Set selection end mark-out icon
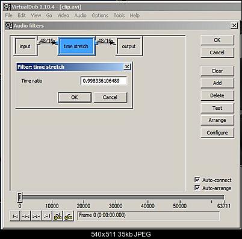Image resolution: width=242 pixels, height=239 pixels. [x=69, y=216]
